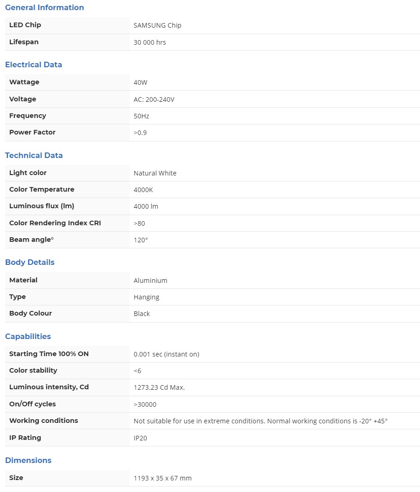Click the 40W wattage value
The image size is (420, 492).
(x=140, y=82)
